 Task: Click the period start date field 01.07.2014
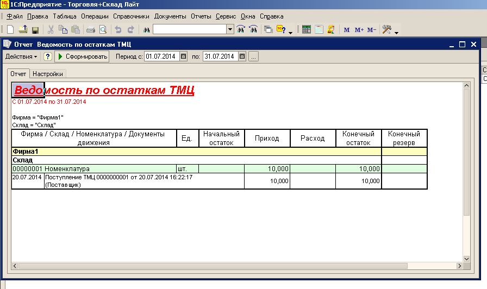point(162,56)
